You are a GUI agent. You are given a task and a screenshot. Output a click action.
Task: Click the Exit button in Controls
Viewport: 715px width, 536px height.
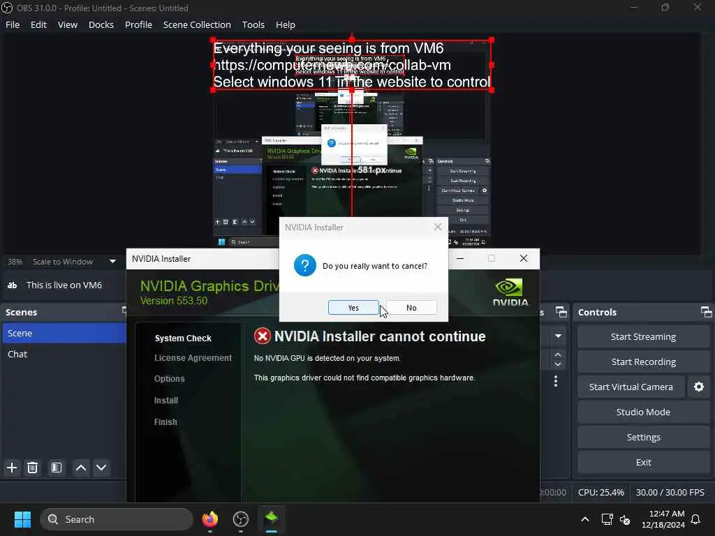coord(643,462)
